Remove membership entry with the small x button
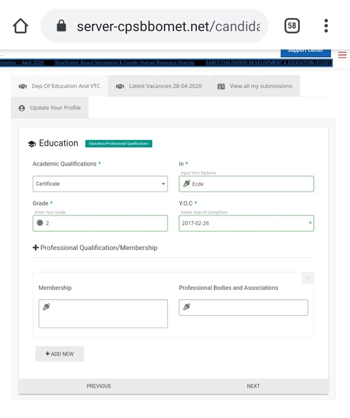The width and height of the screenshot is (350, 418). [x=307, y=278]
